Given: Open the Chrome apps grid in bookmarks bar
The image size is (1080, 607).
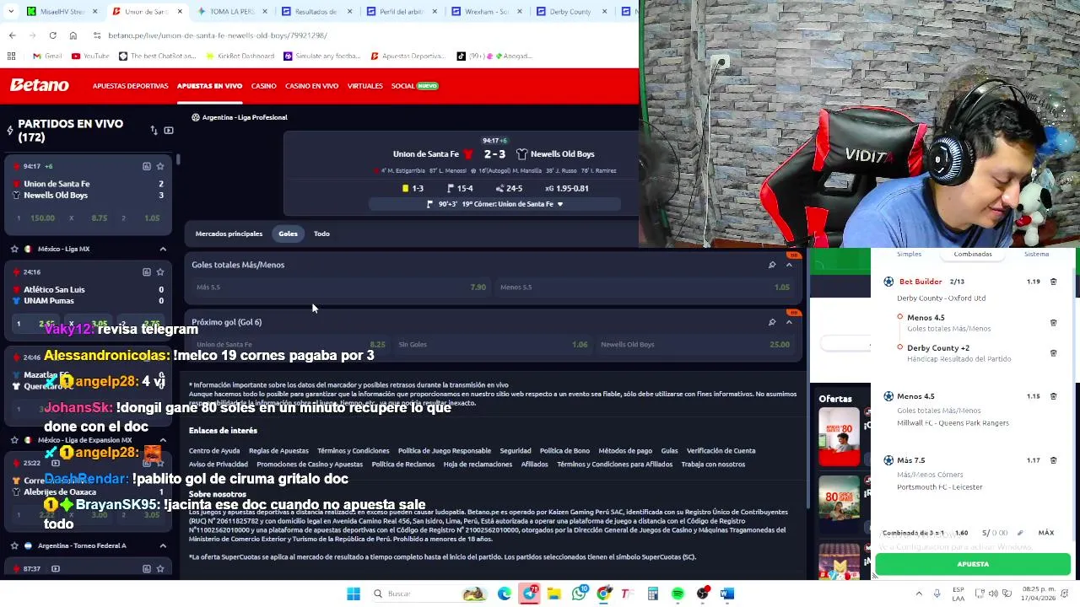Looking at the screenshot, I should (11, 56).
